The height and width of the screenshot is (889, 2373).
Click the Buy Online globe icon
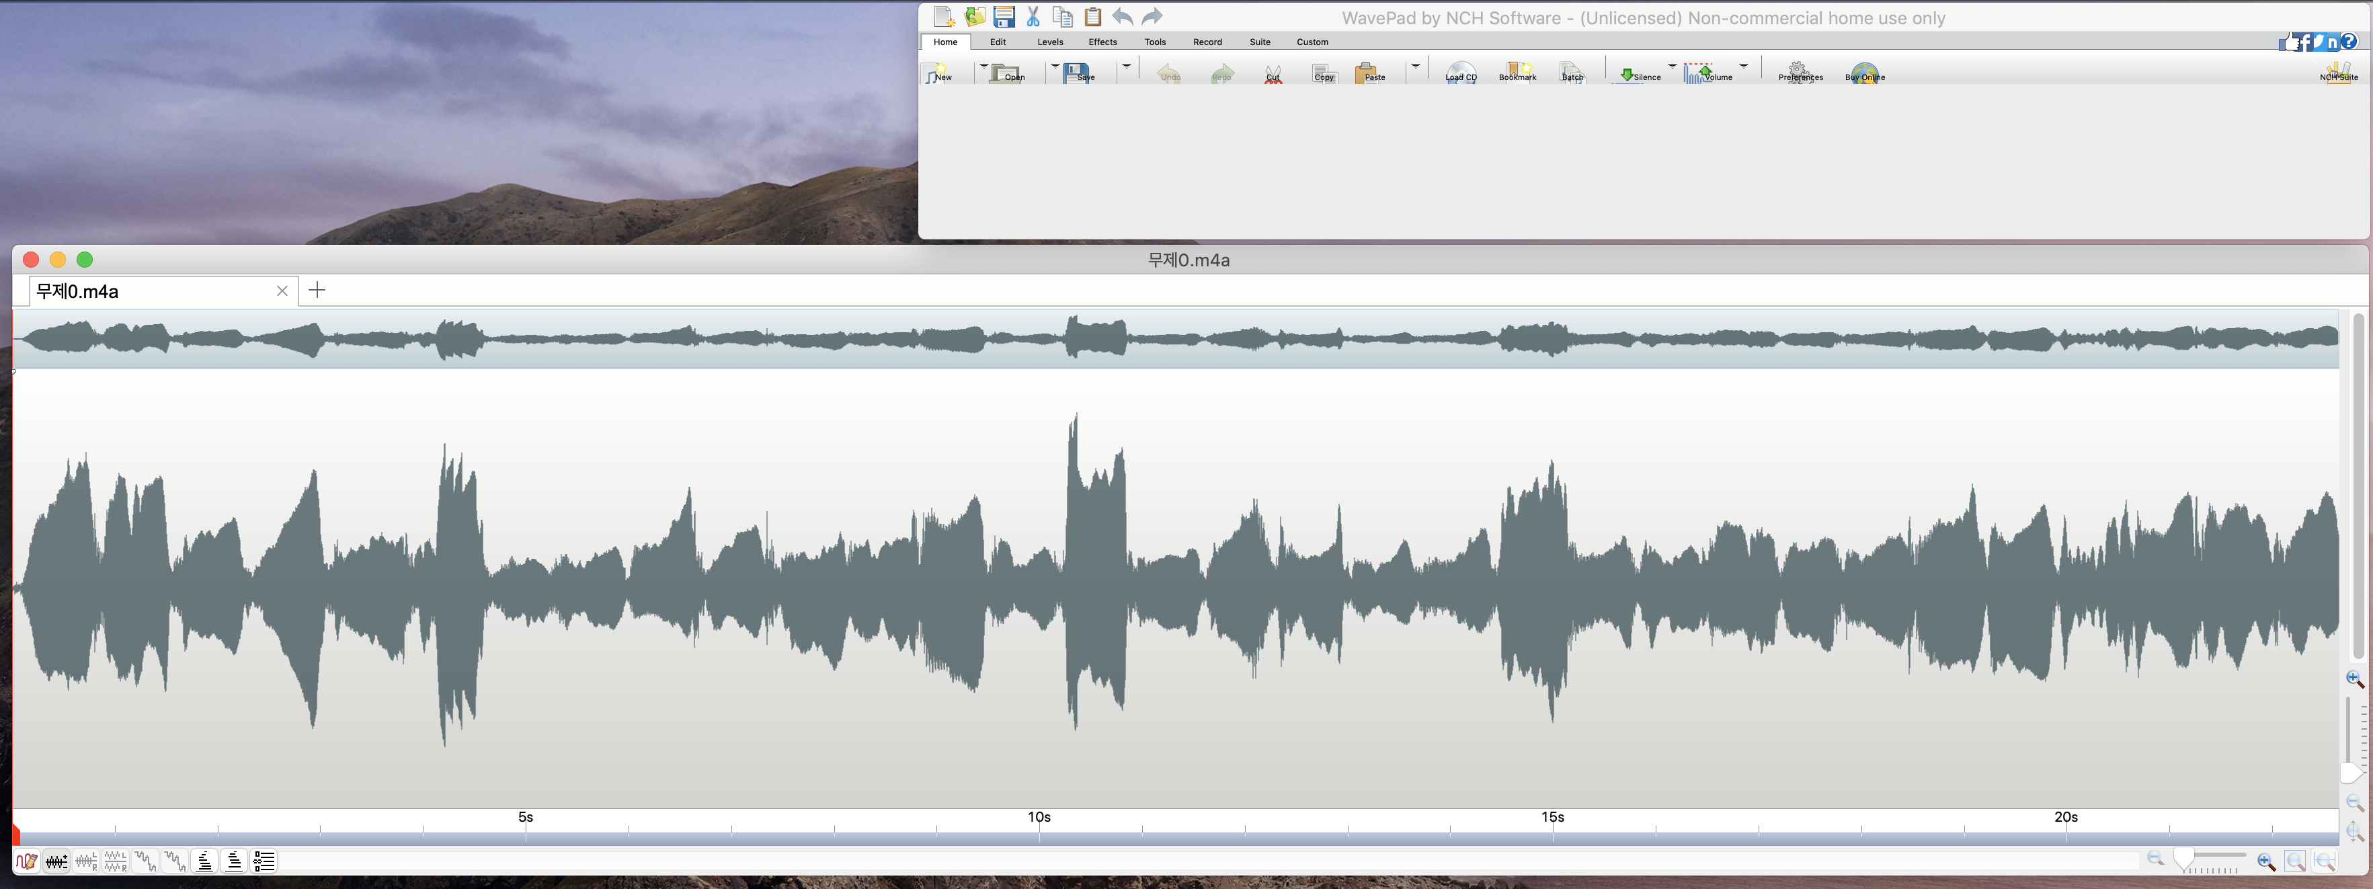point(1863,73)
